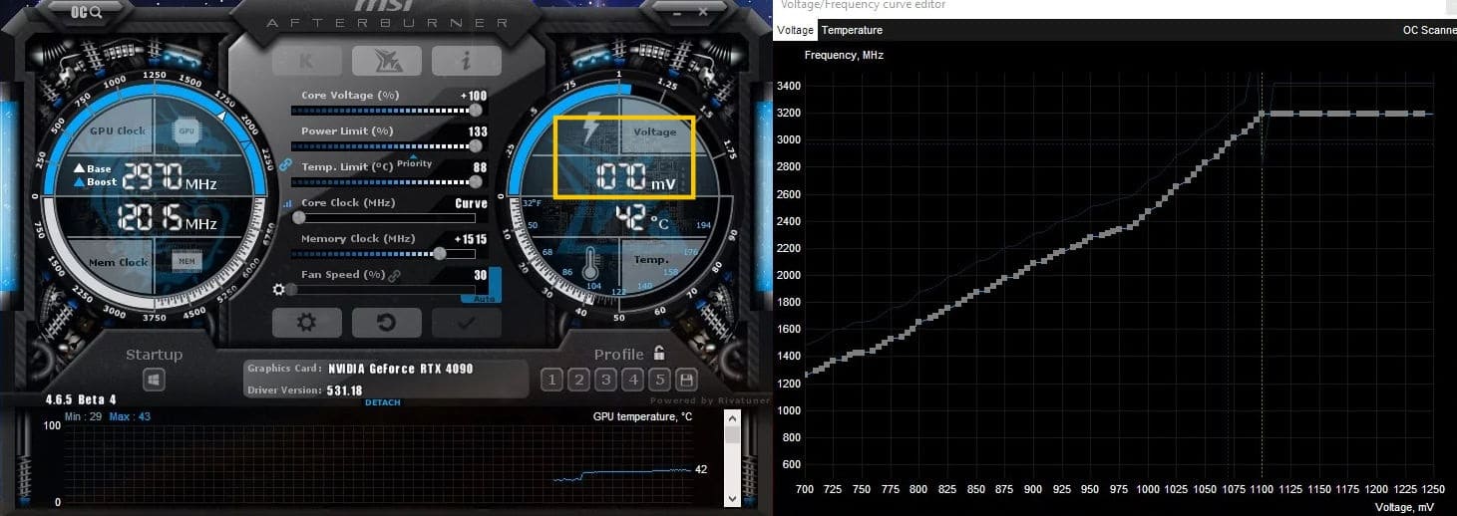This screenshot has height=516, width=1457.
Task: Reset settings with the circular arrow icon
Action: [x=387, y=323]
